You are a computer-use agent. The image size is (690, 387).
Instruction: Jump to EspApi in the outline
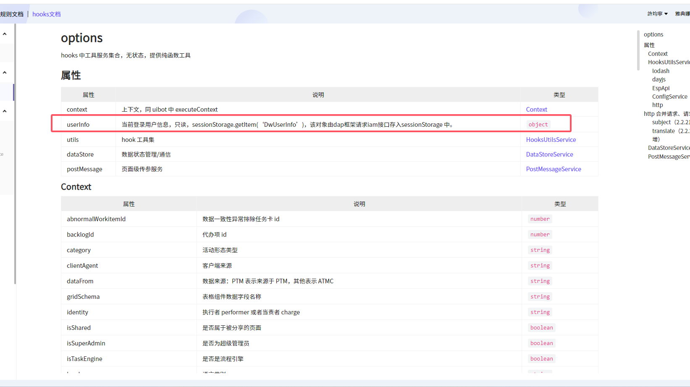pyautogui.click(x=661, y=88)
